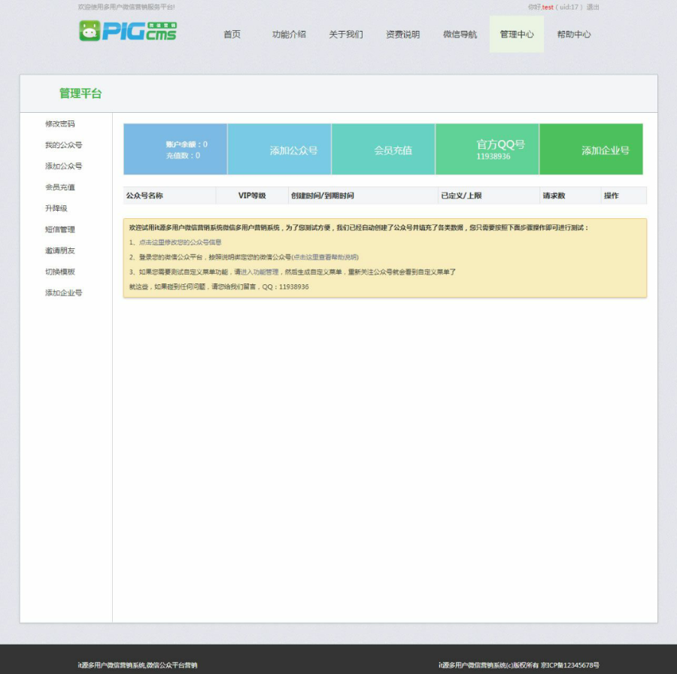The width and height of the screenshot is (677, 674).
Task: Click the 会员充值 teal tile
Action: coord(384,150)
